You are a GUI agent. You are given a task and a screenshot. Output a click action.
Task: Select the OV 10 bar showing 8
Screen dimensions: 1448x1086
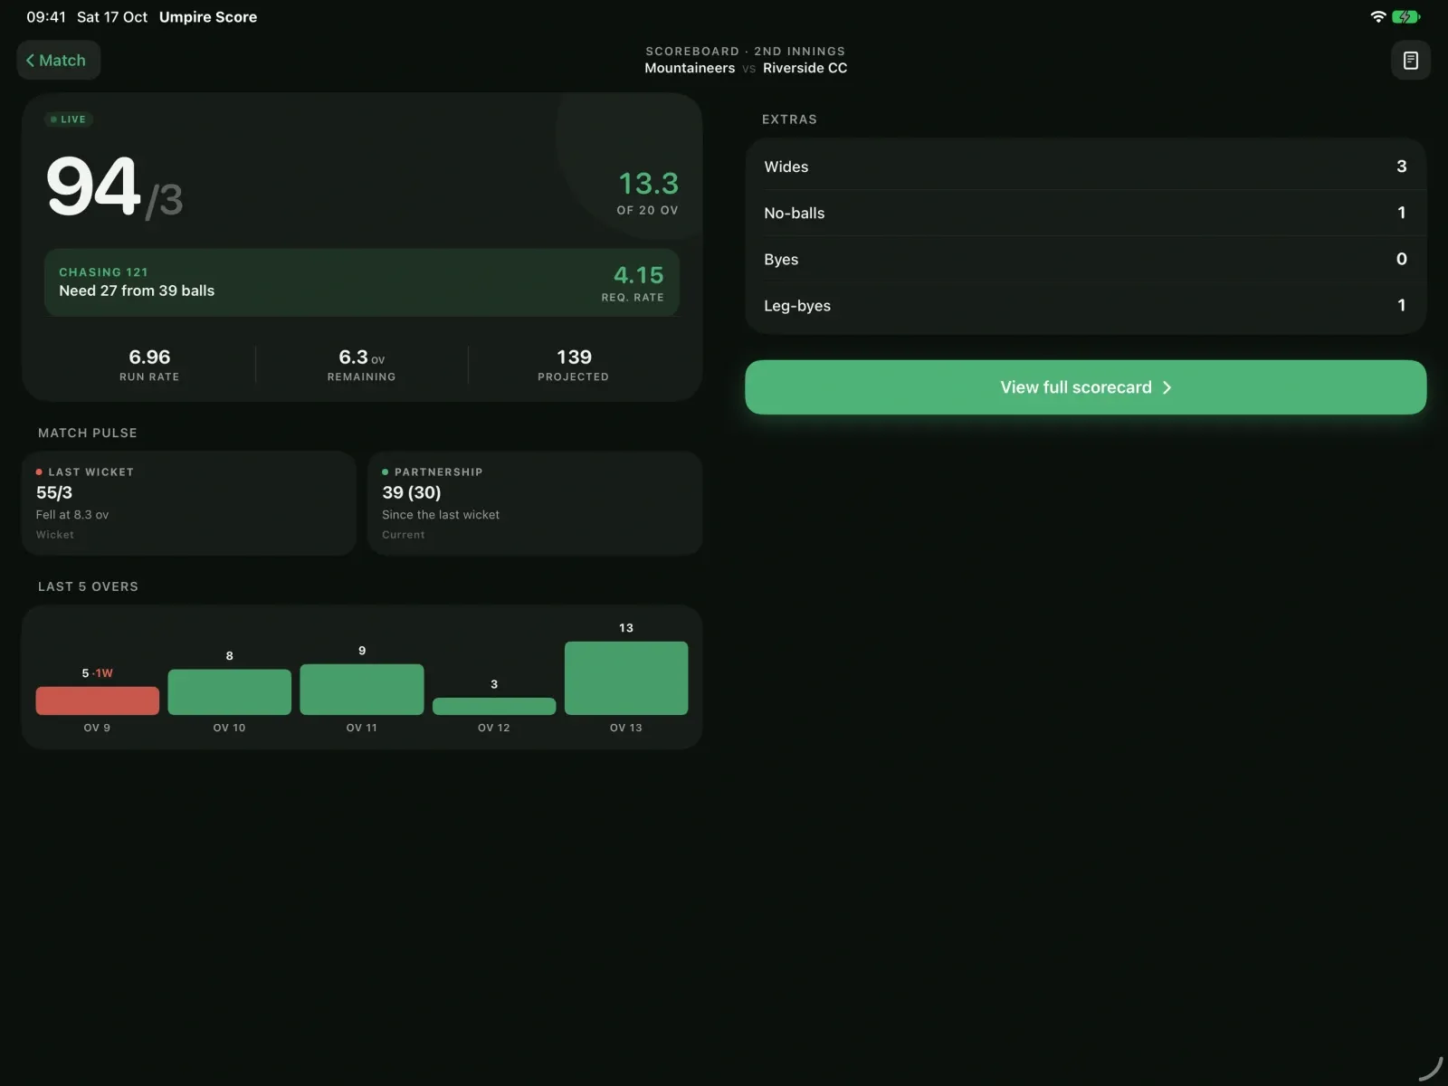pos(229,692)
